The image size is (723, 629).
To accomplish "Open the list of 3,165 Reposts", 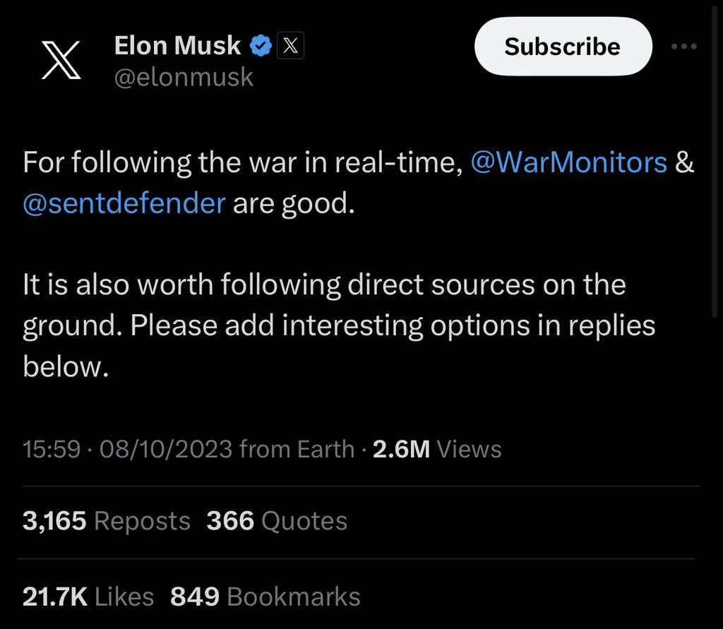I will pyautogui.click(x=106, y=521).
